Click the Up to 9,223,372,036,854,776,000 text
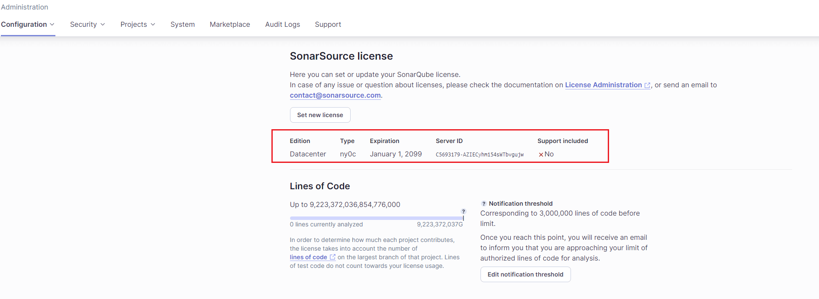This screenshot has width=819, height=299. coord(345,204)
